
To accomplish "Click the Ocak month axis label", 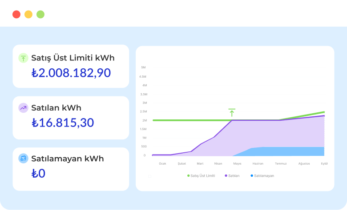I will pyautogui.click(x=162, y=164).
